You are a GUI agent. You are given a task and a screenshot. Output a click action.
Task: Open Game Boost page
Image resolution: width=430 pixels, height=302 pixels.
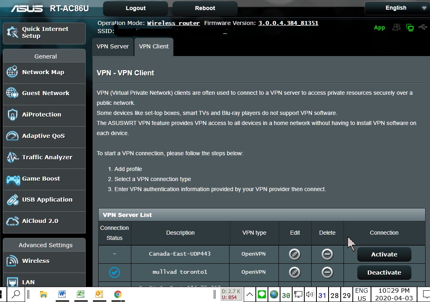coord(44,179)
